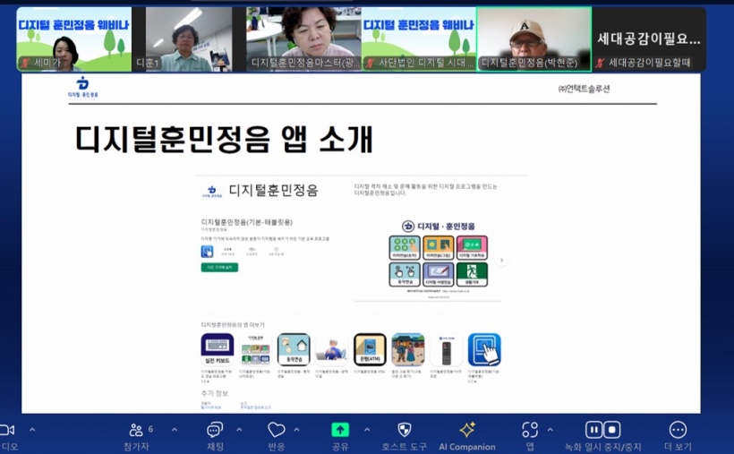
Task: Stop the recording
Action: [x=612, y=429]
